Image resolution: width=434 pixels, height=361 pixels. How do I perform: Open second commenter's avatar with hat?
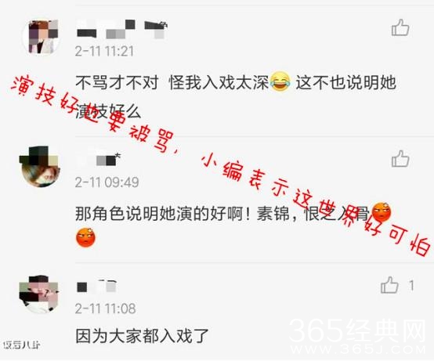[x=40, y=167]
